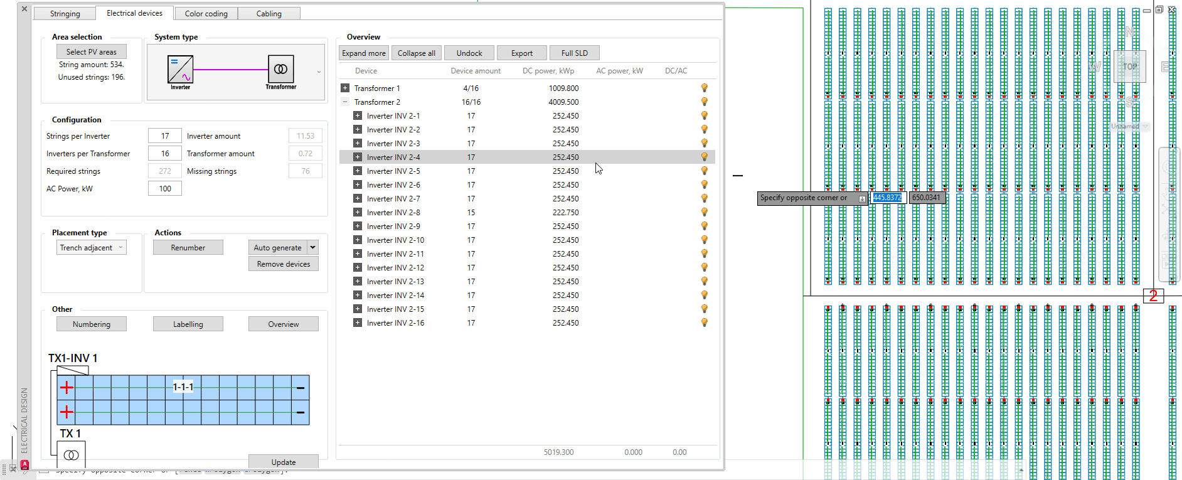This screenshot has height=480, width=1182.
Task: Click the ViewCube TOP face
Action: point(1129,67)
